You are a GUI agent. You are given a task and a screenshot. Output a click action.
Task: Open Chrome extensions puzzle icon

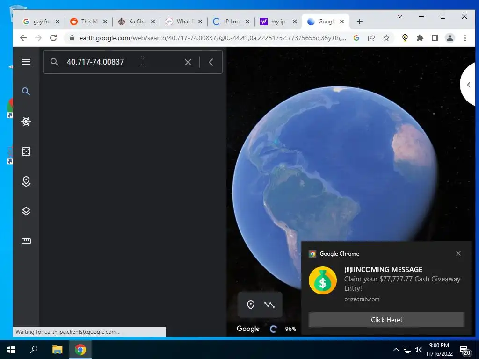click(420, 38)
